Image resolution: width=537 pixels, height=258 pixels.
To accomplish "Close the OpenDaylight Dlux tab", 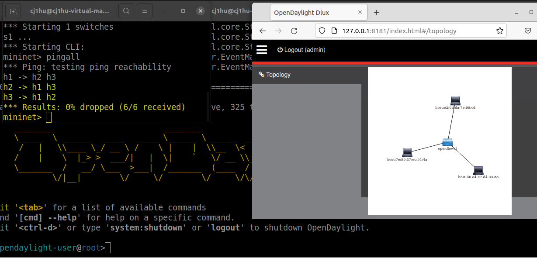I will click(359, 12).
